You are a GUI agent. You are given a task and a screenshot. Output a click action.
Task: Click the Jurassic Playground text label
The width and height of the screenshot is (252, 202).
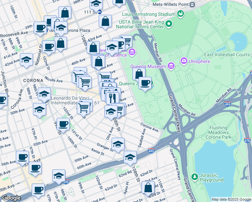coord(212,177)
